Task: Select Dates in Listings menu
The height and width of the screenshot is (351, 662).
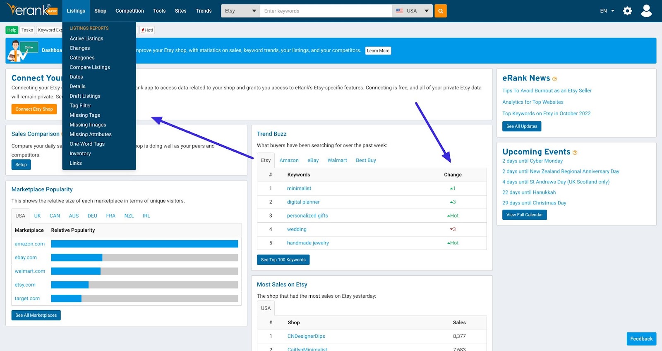Action: [x=76, y=77]
